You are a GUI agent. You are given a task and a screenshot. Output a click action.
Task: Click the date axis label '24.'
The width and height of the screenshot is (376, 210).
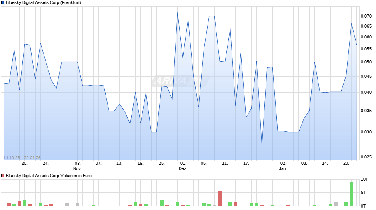click(x=46, y=164)
